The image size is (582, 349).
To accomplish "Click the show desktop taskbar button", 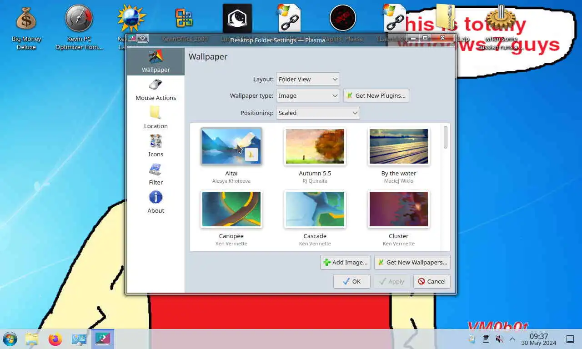I will pos(570,339).
